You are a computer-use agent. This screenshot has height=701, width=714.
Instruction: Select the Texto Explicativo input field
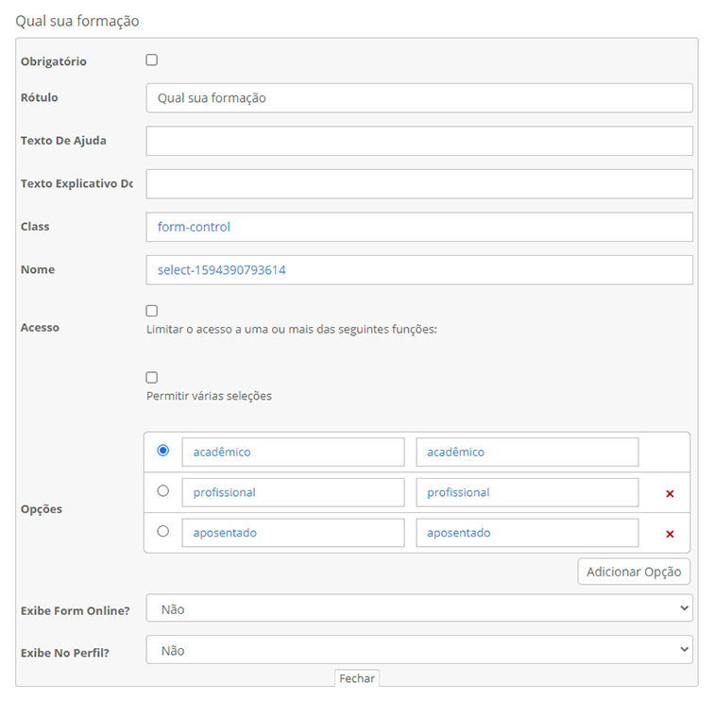419,184
